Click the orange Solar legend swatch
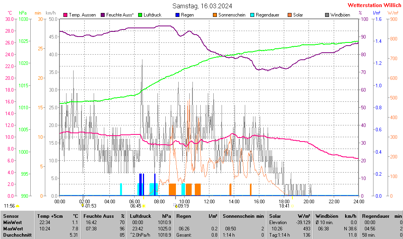The height and width of the screenshot is (239, 403). click(x=290, y=15)
